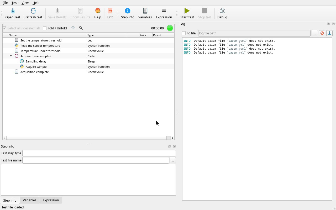
Task: Click the icon of Temperature under threshold
Action: [x=17, y=51]
